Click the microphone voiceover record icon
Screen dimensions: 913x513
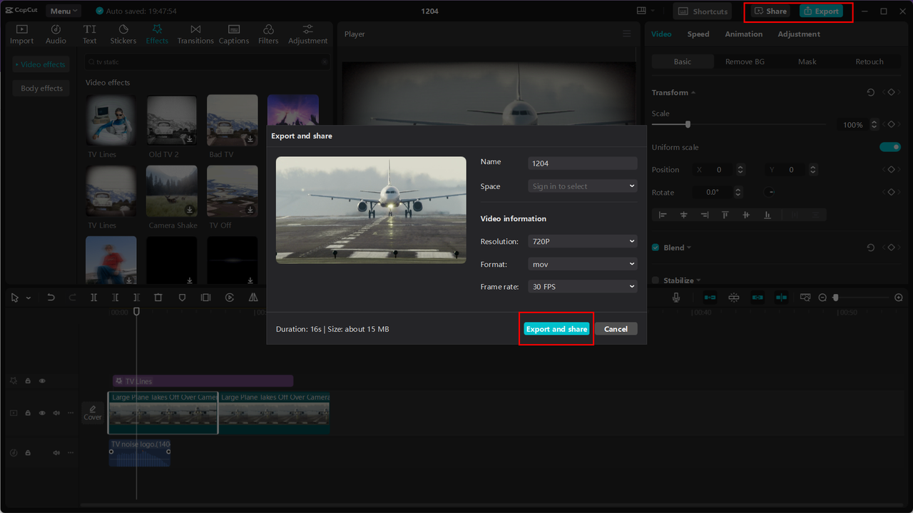(676, 298)
